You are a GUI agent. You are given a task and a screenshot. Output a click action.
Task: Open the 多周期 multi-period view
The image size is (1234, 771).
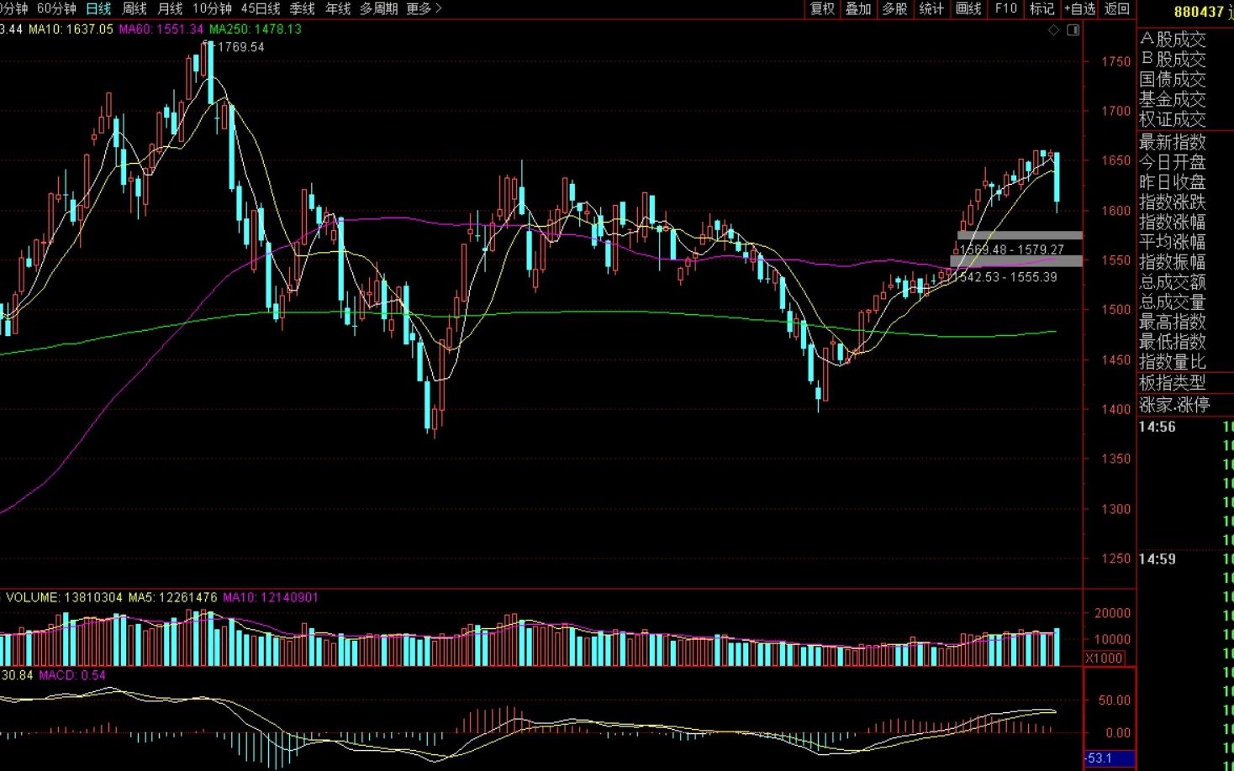point(379,8)
